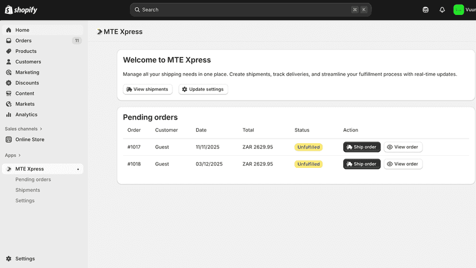Click the pin dot beside MTE Xpress
This screenshot has width=476, height=268.
(x=78, y=169)
